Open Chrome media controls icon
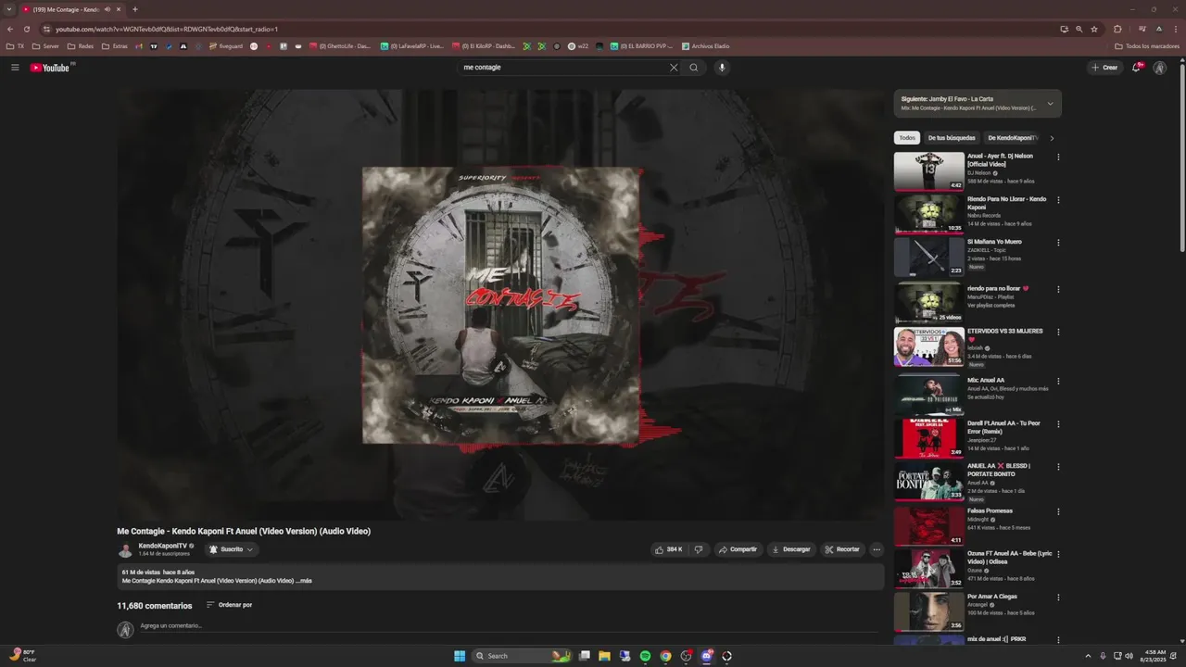This screenshot has height=667, width=1186. coord(1142,29)
